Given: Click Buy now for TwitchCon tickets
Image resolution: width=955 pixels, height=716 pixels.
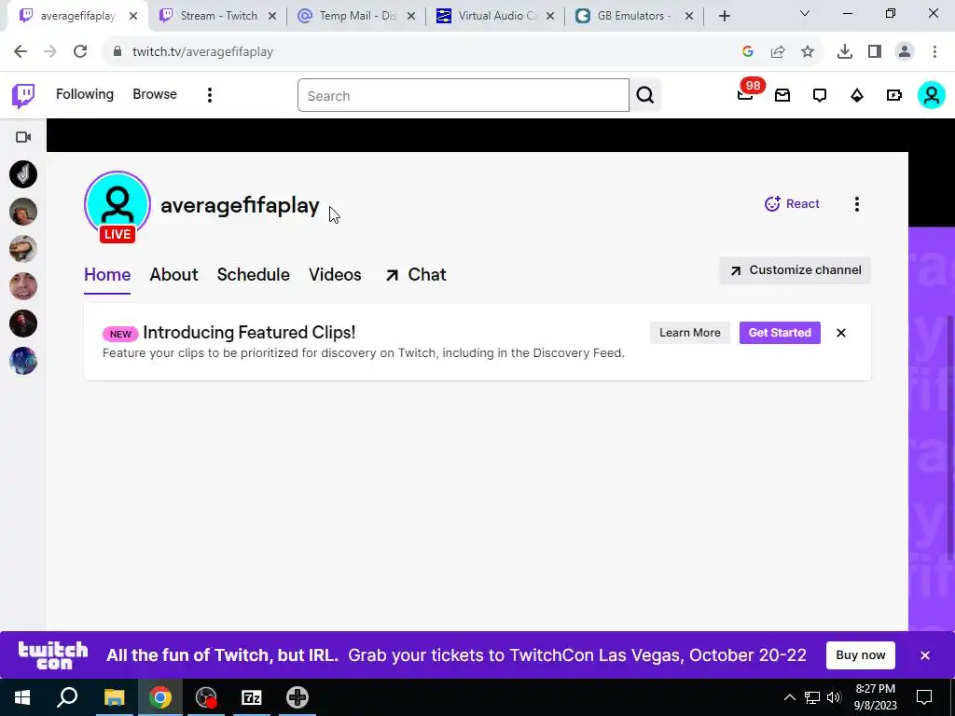Looking at the screenshot, I should (x=861, y=655).
